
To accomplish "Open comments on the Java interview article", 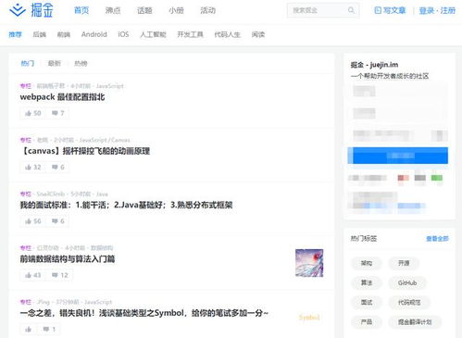I will (x=57, y=221).
